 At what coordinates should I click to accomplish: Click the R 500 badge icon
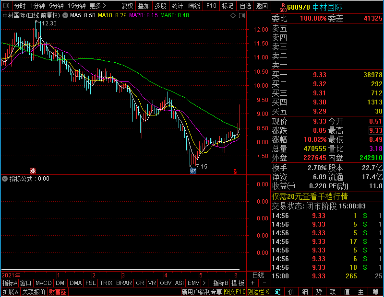click(283, 8)
